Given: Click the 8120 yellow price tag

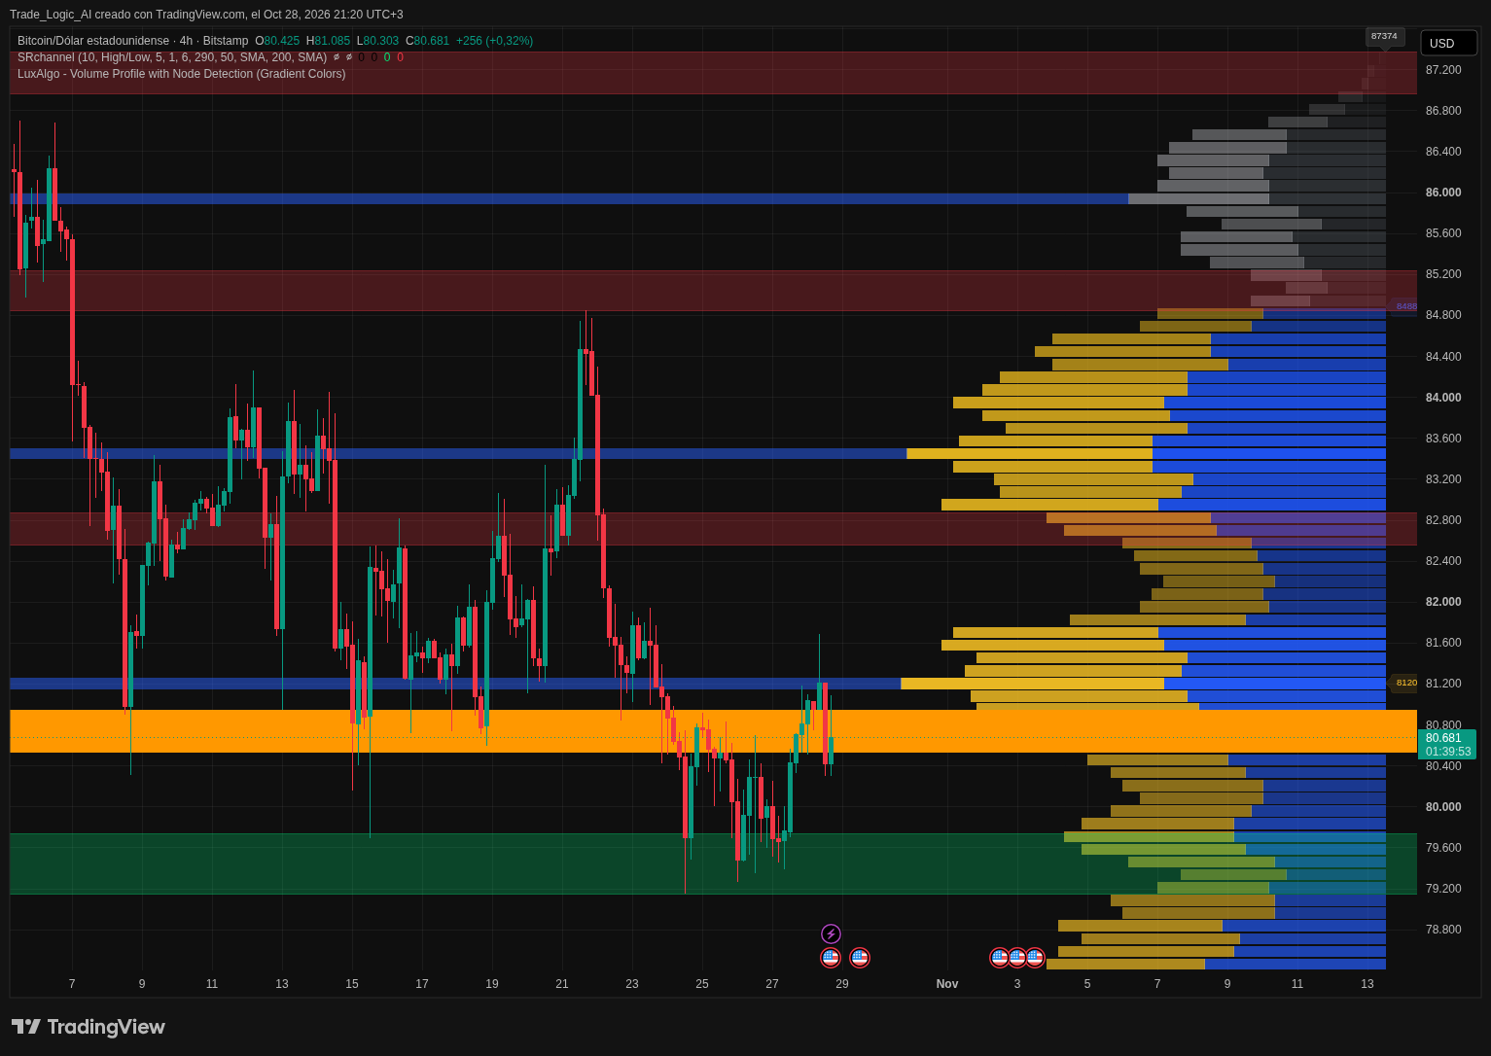Looking at the screenshot, I should click(1405, 683).
